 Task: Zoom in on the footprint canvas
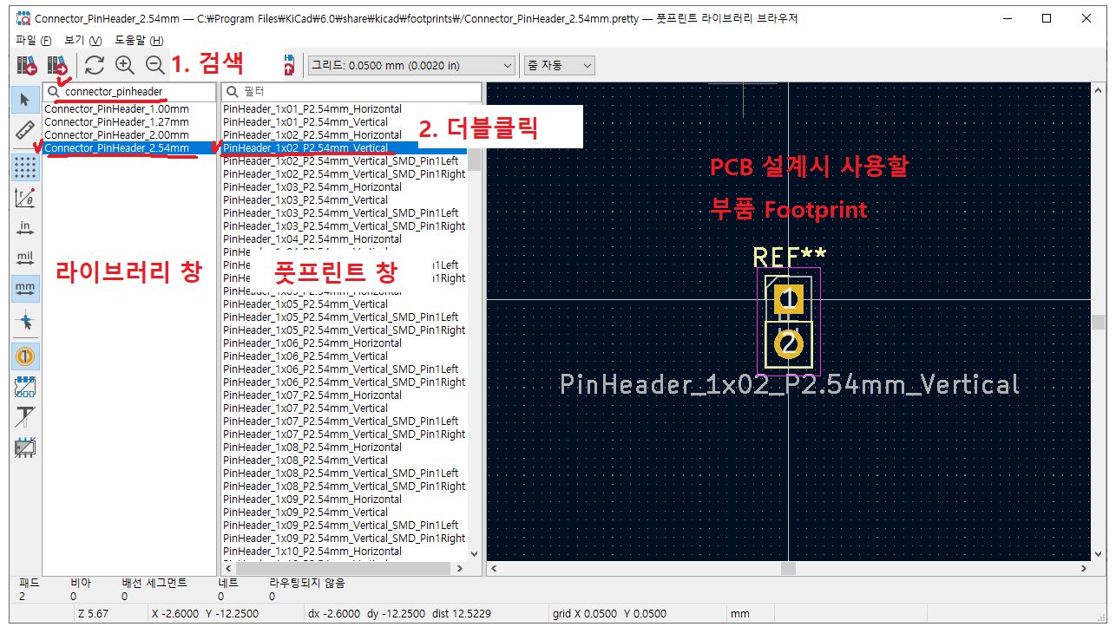(125, 65)
